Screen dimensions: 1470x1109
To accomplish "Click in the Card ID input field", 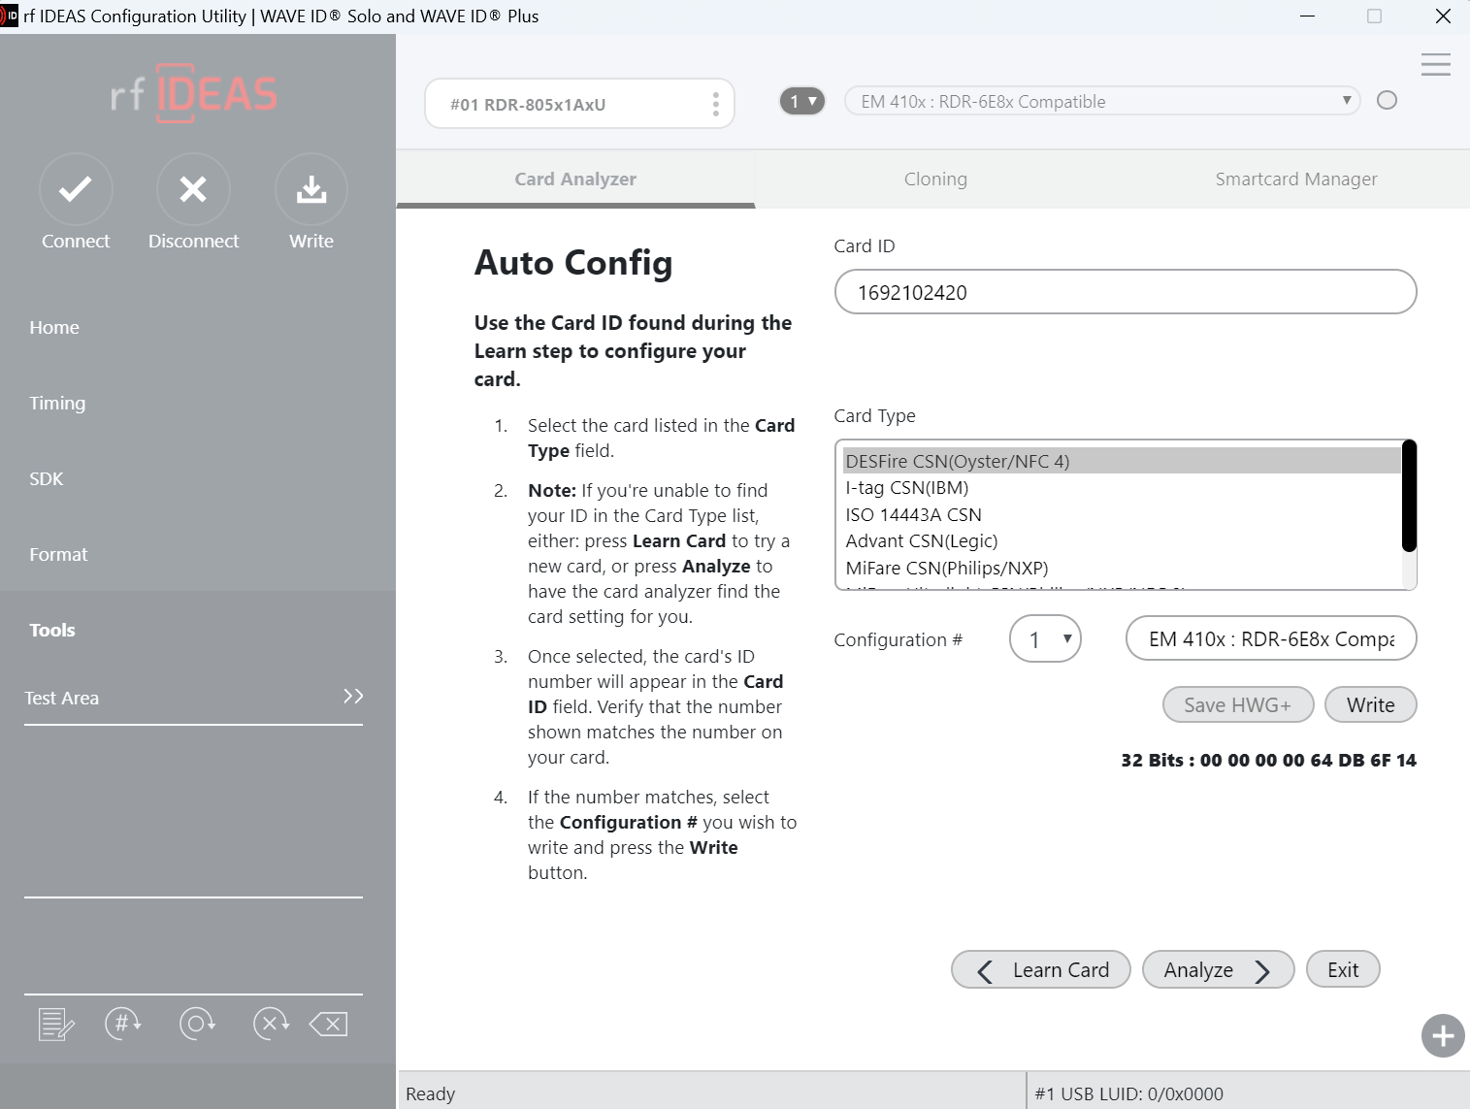I will pyautogui.click(x=1125, y=292).
